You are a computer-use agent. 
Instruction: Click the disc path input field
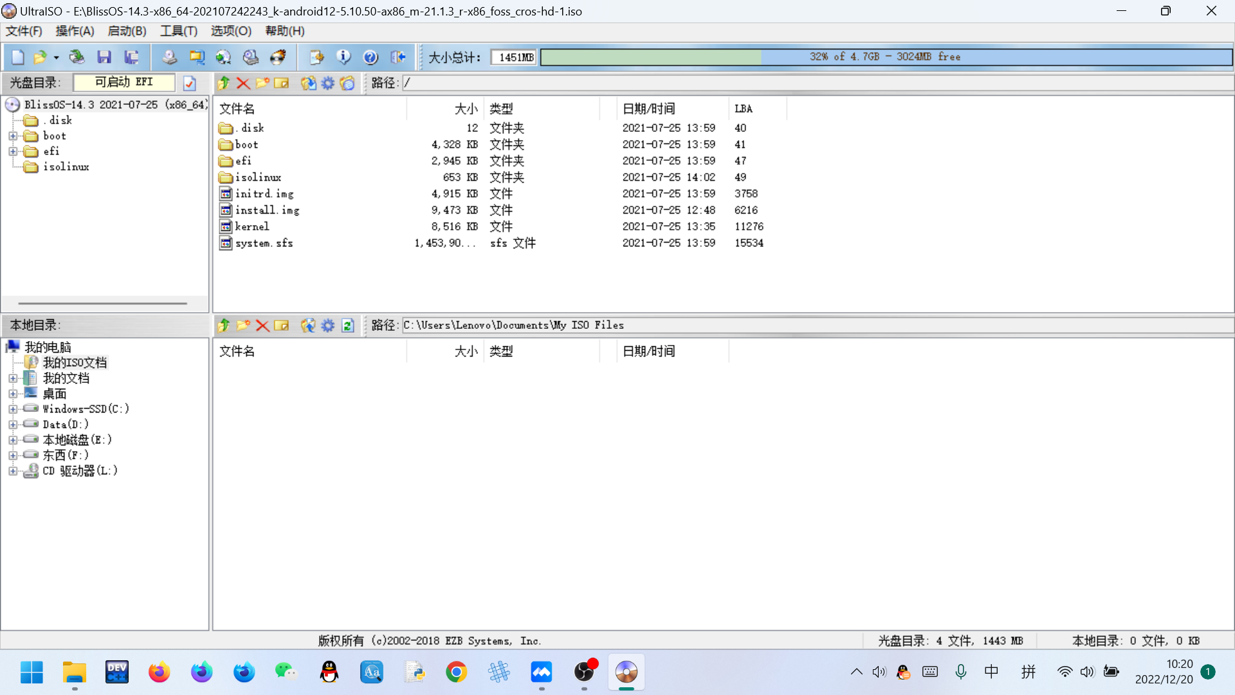817,83
